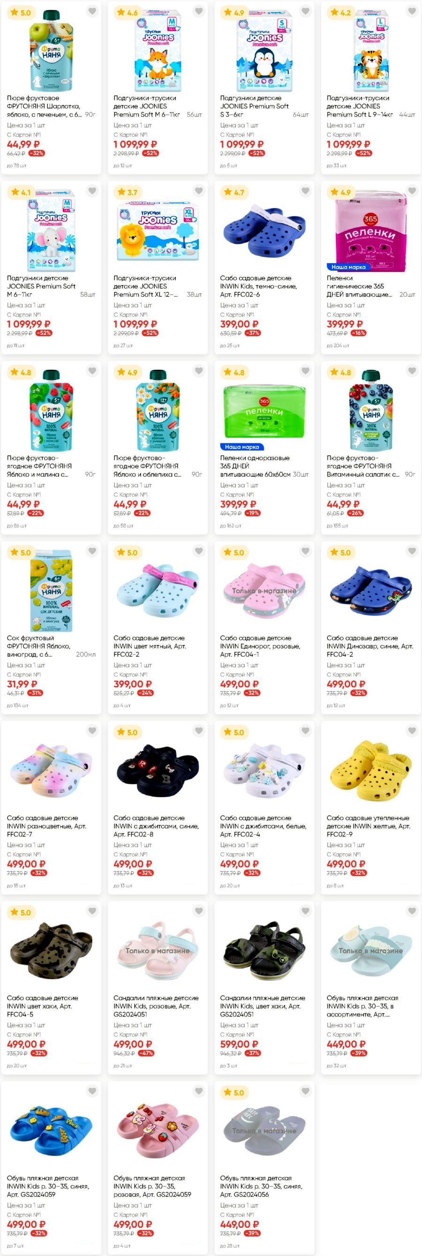Open Пюре ФРУТОНЯНЯ Яблоко и облепиха title
Image resolution: width=422 pixels, height=1256 pixels.
148,466
